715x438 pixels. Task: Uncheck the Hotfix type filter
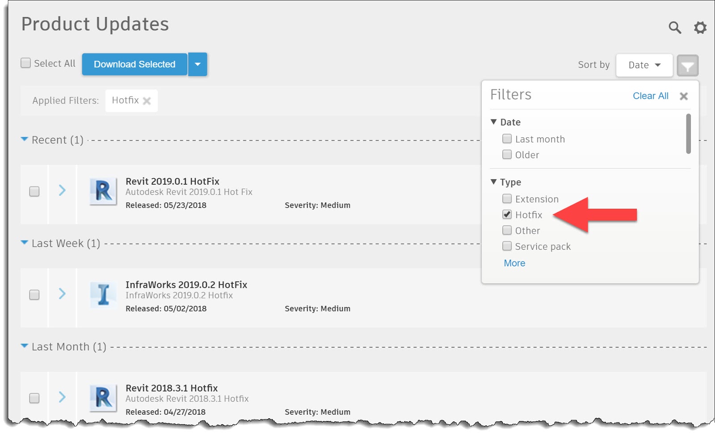[x=507, y=215]
